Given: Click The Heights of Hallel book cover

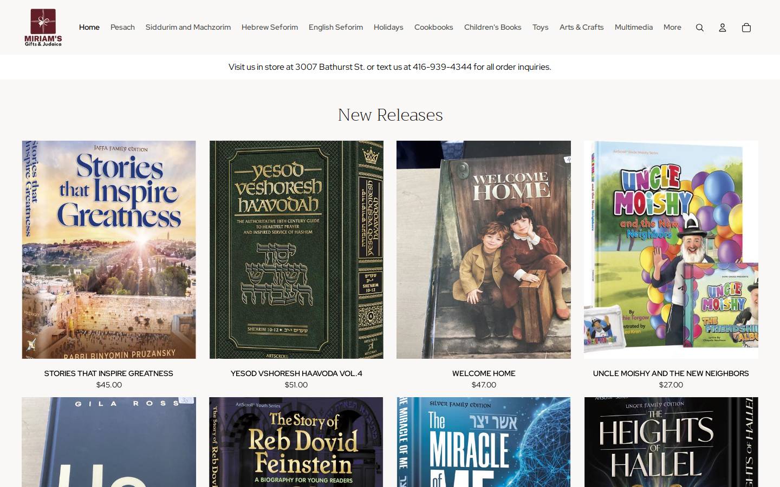Looking at the screenshot, I should pyautogui.click(x=671, y=442).
